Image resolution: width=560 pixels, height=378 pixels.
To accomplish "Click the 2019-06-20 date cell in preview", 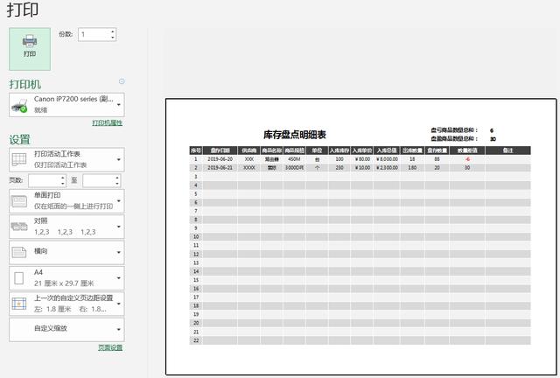I will [x=220, y=159].
